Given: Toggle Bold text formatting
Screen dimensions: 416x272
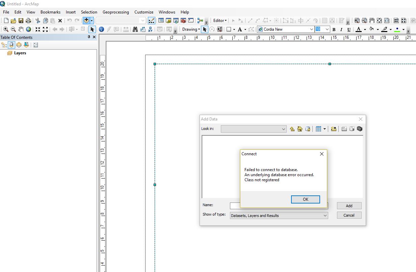Looking at the screenshot, I should (334, 29).
